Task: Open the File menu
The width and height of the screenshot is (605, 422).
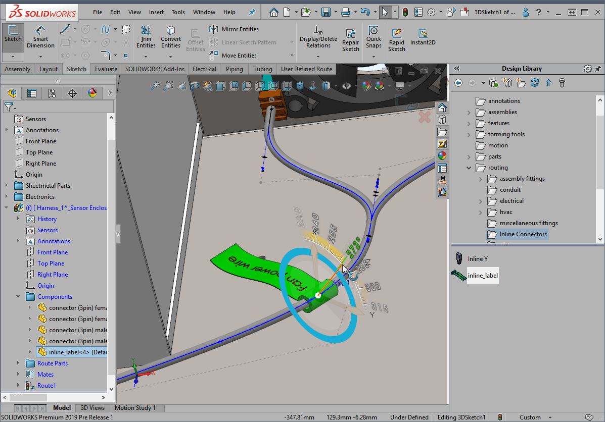Action: click(x=98, y=12)
